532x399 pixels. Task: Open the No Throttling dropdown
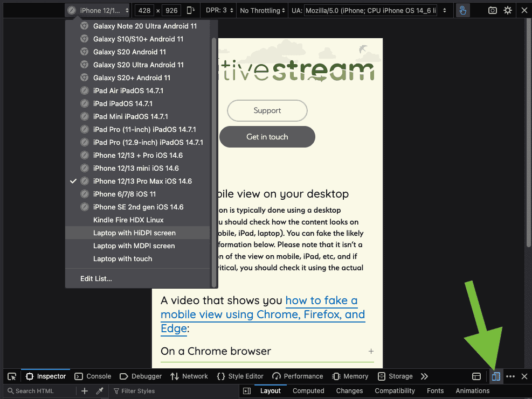[263, 10]
